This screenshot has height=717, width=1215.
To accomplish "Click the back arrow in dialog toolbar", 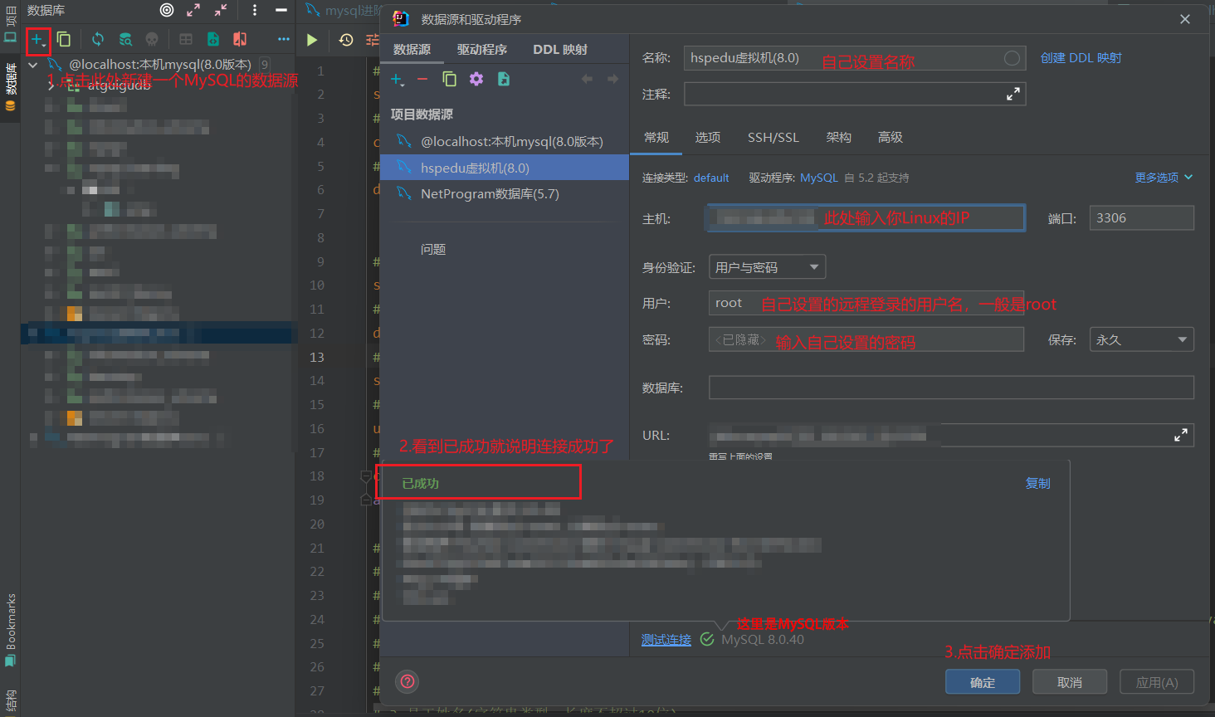I will pyautogui.click(x=588, y=79).
